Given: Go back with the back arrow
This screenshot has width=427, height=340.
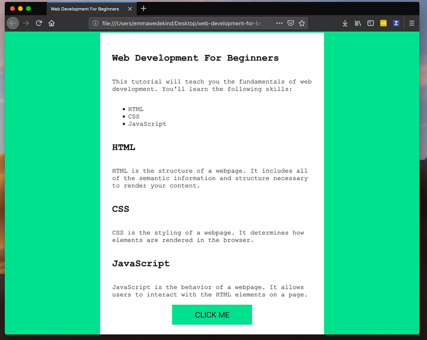Looking at the screenshot, I should 13,23.
